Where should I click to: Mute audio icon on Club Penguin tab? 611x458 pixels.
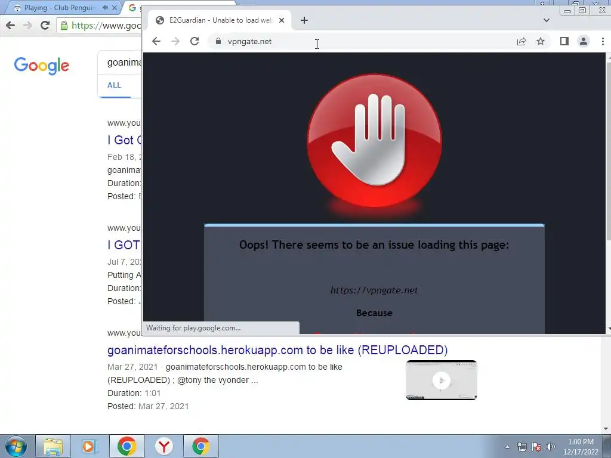(x=105, y=8)
